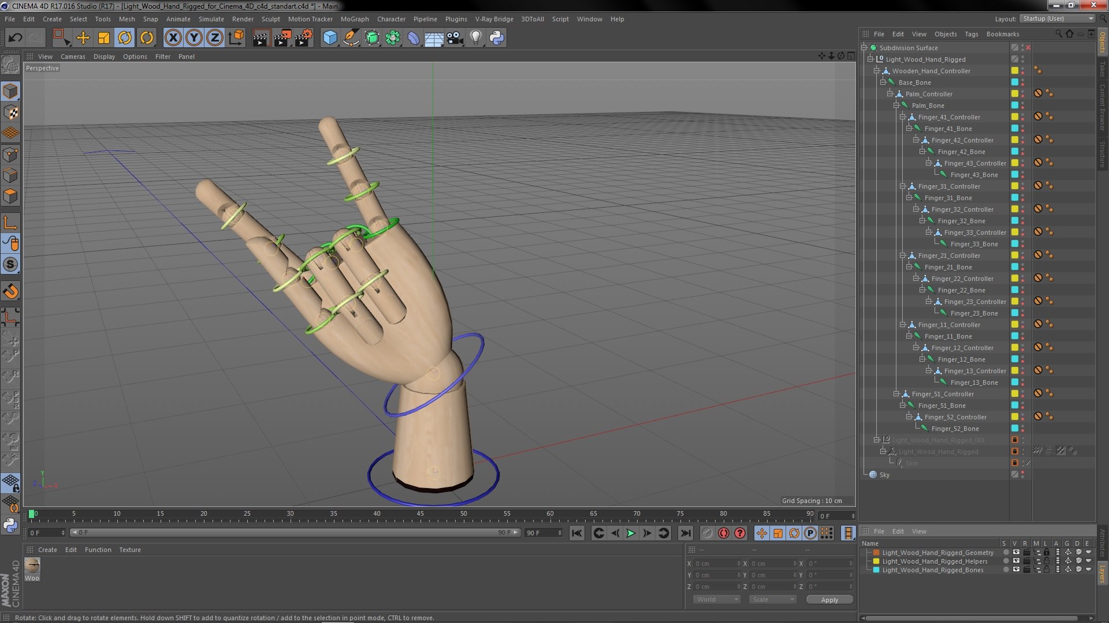Select the Scale tool
Viewport: 1109px width, 623px height.
[x=104, y=38]
